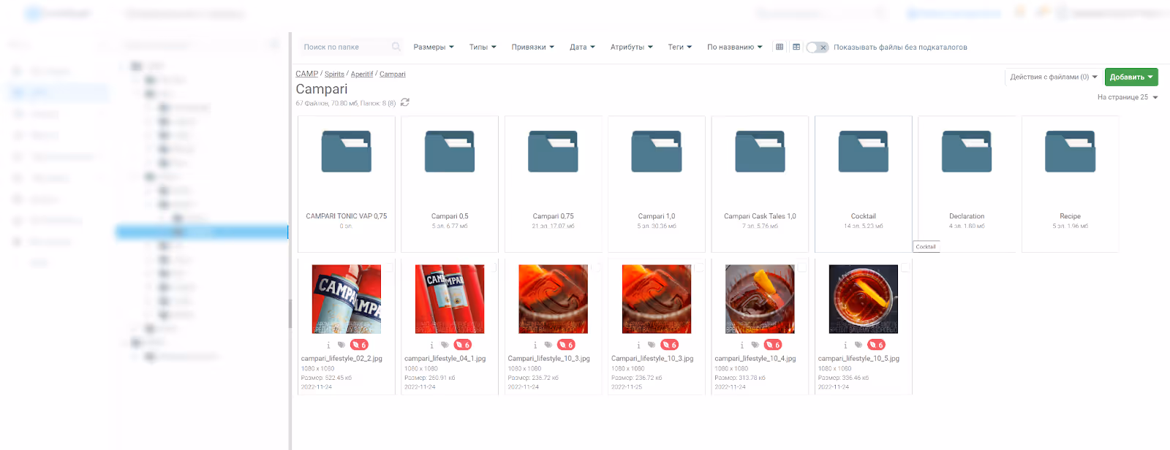The height and width of the screenshot is (450, 1170).
Task: Click the Campari breadcrumb link
Action: pyautogui.click(x=392, y=74)
